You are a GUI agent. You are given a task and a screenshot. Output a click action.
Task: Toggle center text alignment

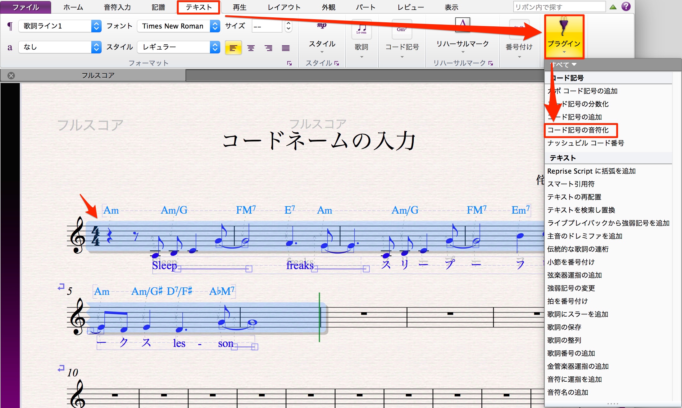251,48
